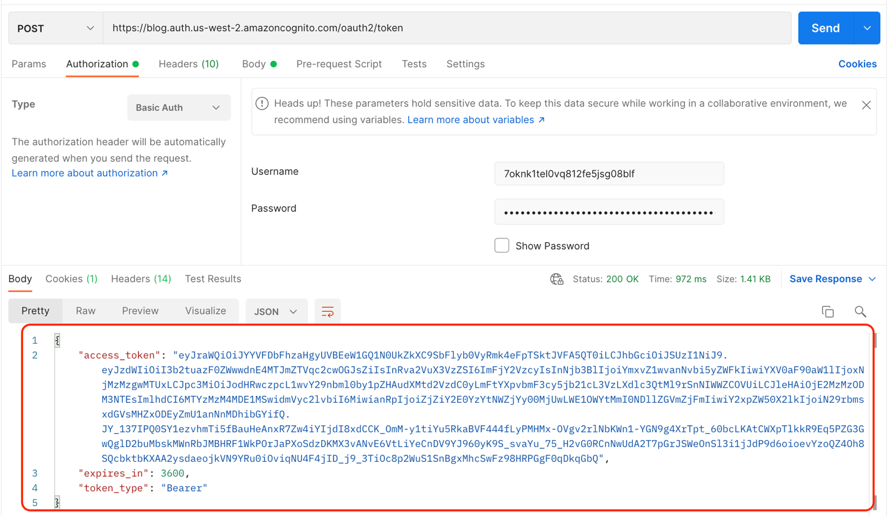Select the Preview view mode
This screenshot has width=892, height=516.
tap(140, 311)
